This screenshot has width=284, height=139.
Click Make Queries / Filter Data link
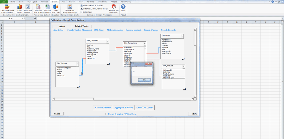(x=122, y=114)
